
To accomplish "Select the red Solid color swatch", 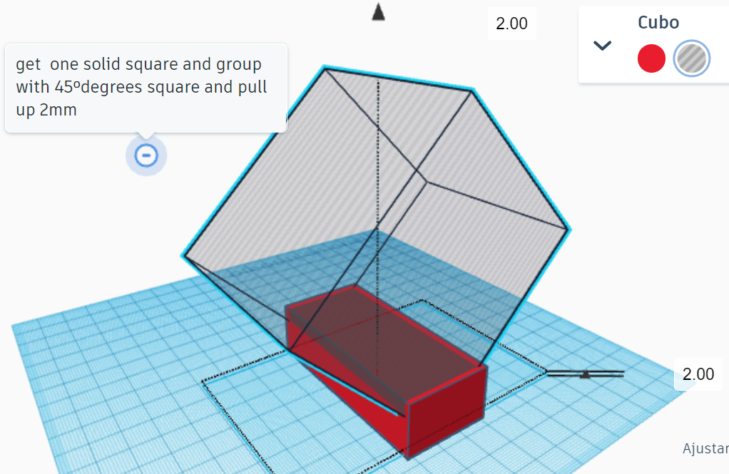I will point(651,58).
